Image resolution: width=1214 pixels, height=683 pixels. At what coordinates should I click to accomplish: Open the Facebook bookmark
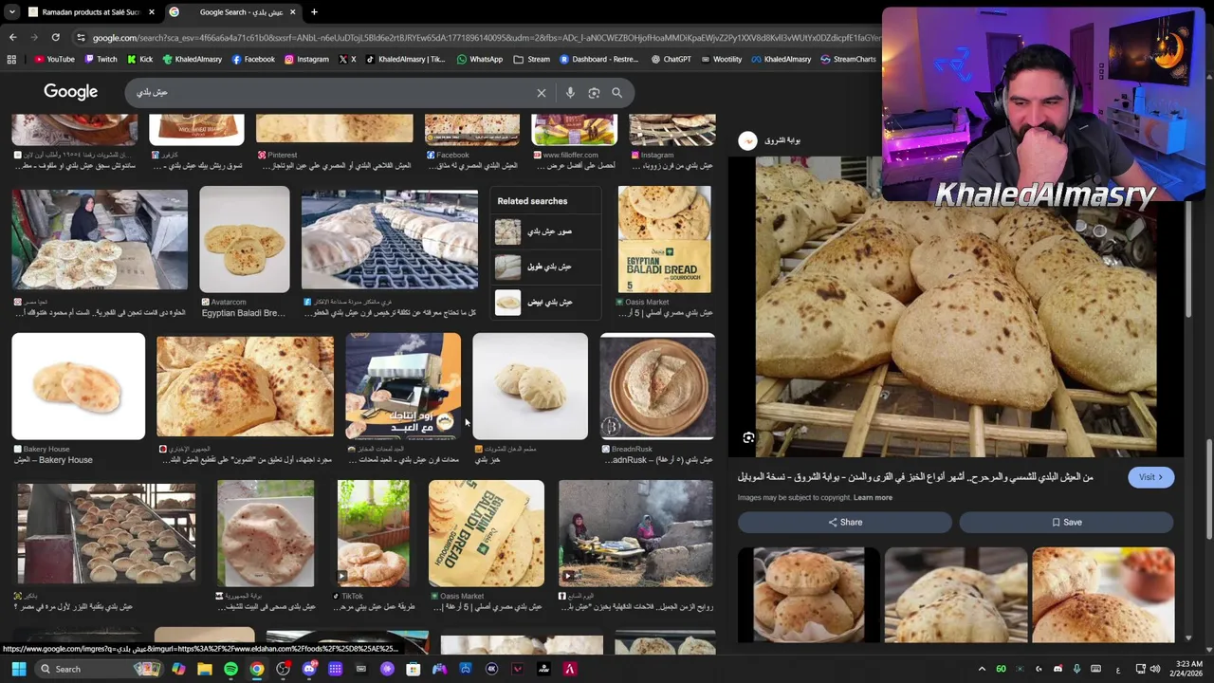tap(253, 59)
